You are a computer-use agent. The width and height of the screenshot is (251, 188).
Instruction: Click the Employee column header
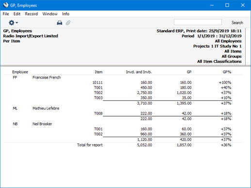tap(20, 72)
